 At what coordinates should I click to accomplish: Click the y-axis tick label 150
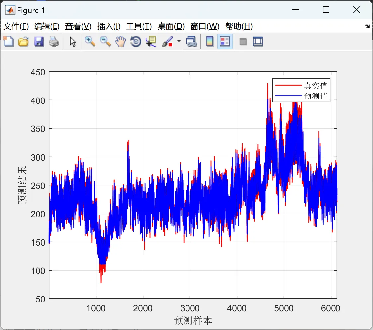38,242
